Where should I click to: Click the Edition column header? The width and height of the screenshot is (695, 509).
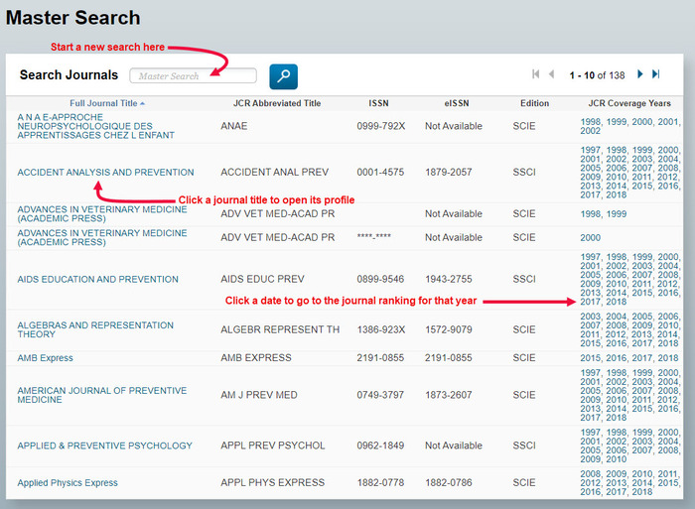[534, 103]
